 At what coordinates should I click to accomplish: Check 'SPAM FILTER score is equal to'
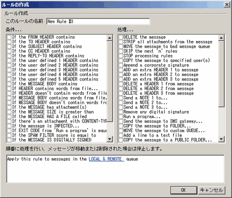(x=9, y=136)
